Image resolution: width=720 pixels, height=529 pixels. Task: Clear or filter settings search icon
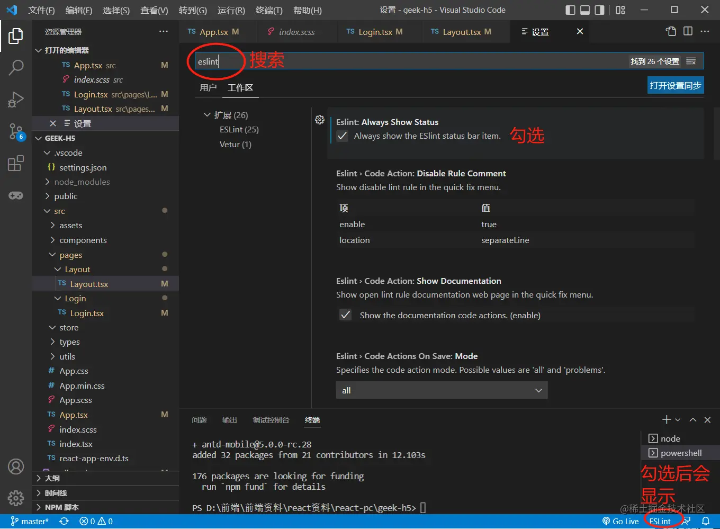pos(691,61)
